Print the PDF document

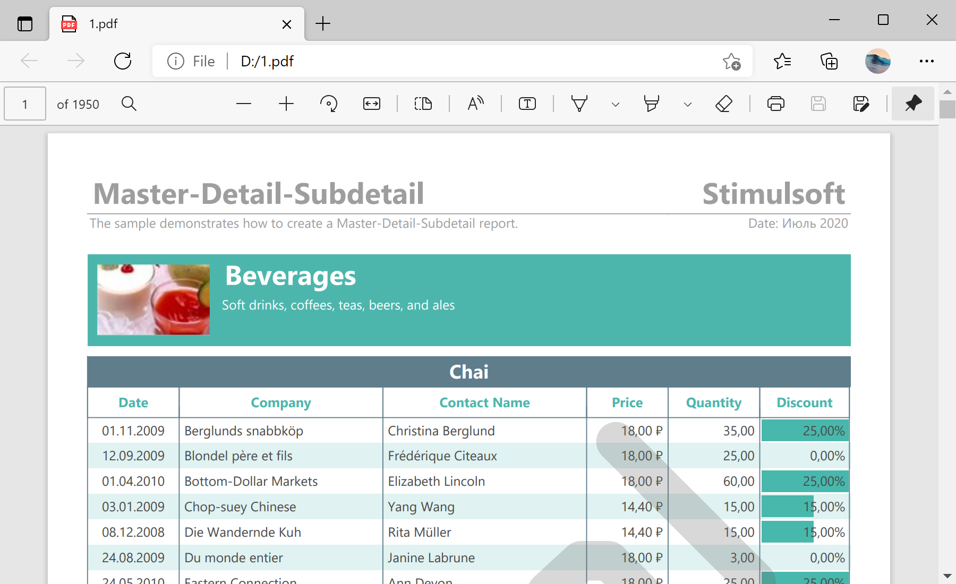click(x=776, y=104)
